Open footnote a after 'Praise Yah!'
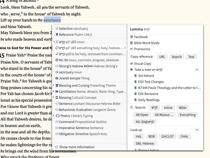Viewport: 210px width, 158px height. point(26,54)
